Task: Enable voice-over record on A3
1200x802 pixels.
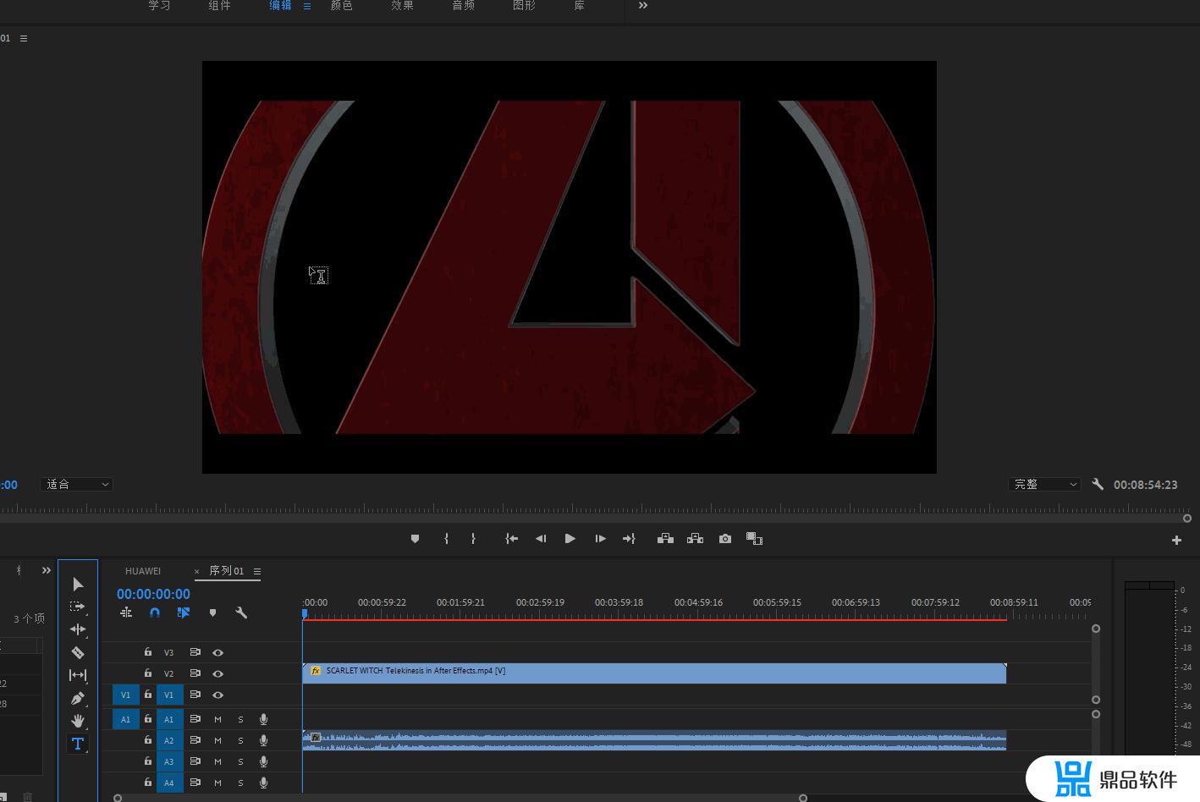Action: pyautogui.click(x=263, y=761)
